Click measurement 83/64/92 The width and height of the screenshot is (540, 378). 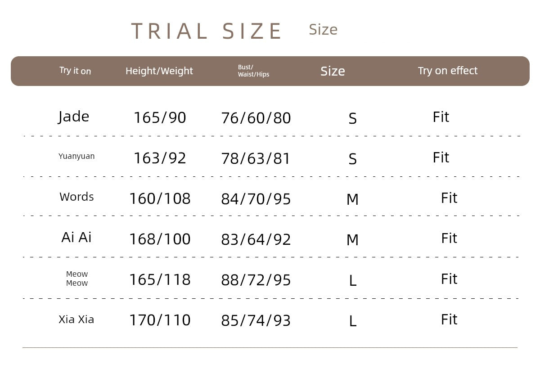[x=256, y=239]
